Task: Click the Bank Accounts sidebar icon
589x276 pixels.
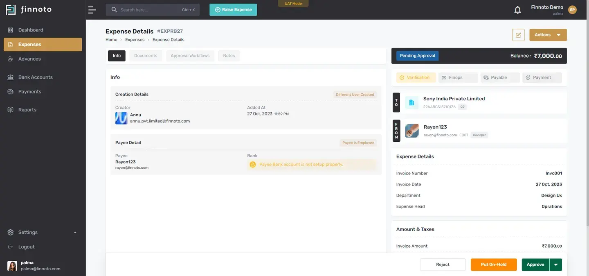Action: coord(11,77)
